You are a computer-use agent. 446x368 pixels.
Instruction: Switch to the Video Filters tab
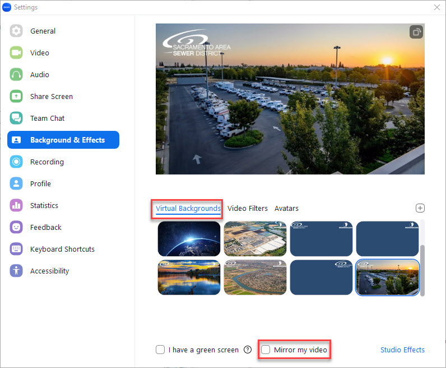pyautogui.click(x=248, y=209)
